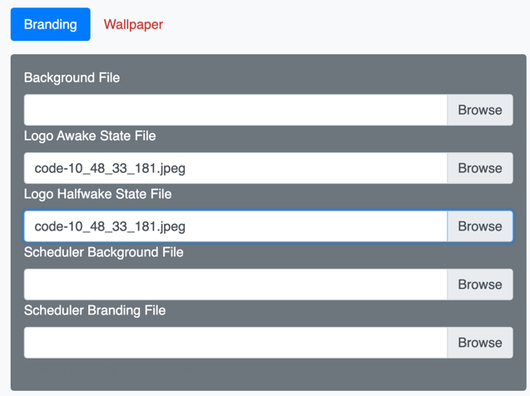Browse for Scheduler Background File
Screen dimensions: 530x396
(x=479, y=285)
